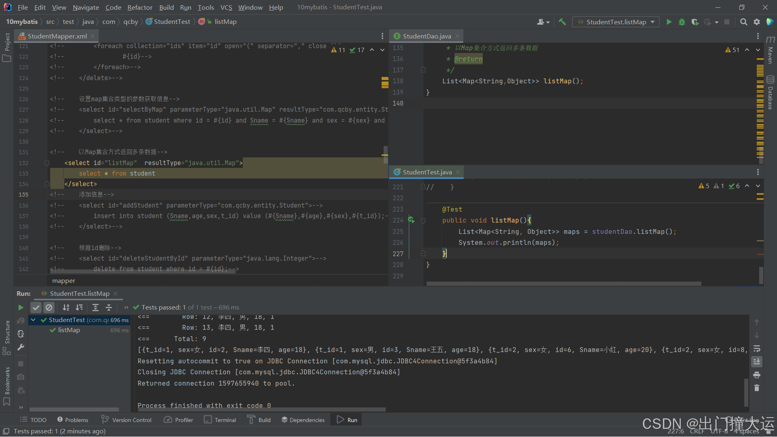Click the console horizontal scrollbar

[x=261, y=409]
